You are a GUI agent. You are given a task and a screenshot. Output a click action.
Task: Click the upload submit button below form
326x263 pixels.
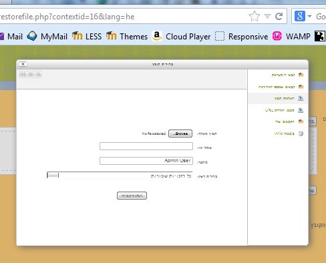click(x=132, y=196)
